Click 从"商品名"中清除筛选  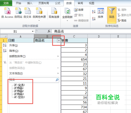(32, 63)
